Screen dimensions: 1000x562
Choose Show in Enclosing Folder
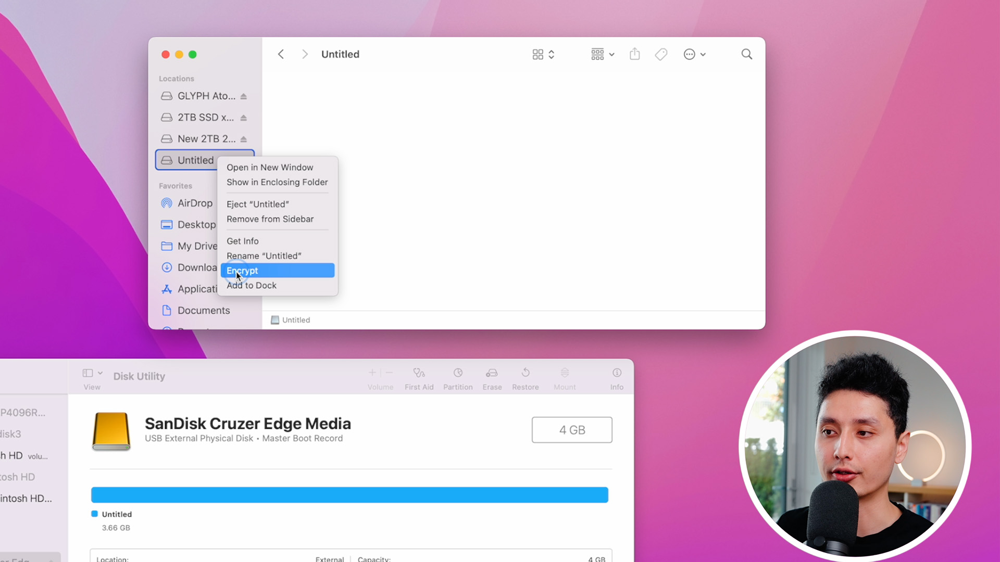[x=277, y=182]
